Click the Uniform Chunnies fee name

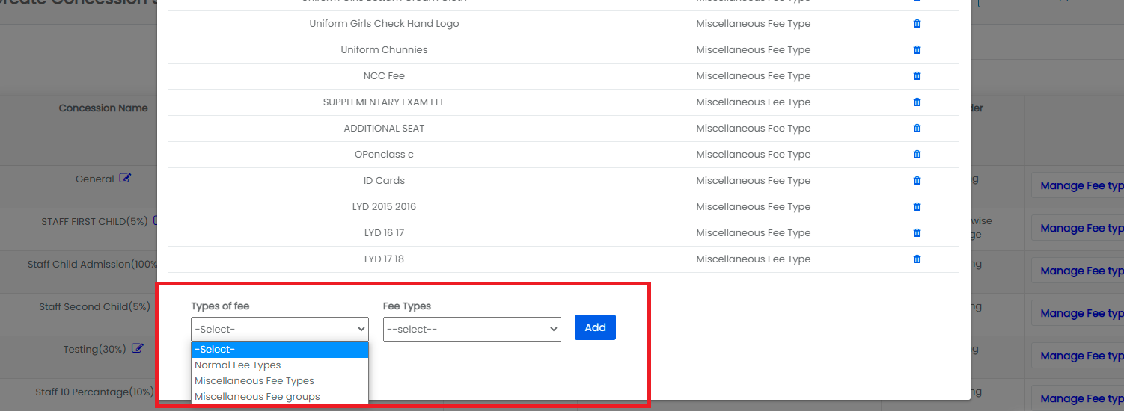click(384, 50)
